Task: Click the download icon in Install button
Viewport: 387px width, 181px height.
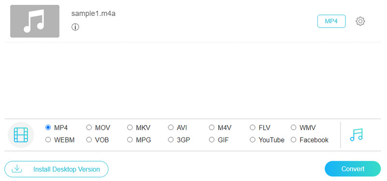Action: pyautogui.click(x=17, y=169)
